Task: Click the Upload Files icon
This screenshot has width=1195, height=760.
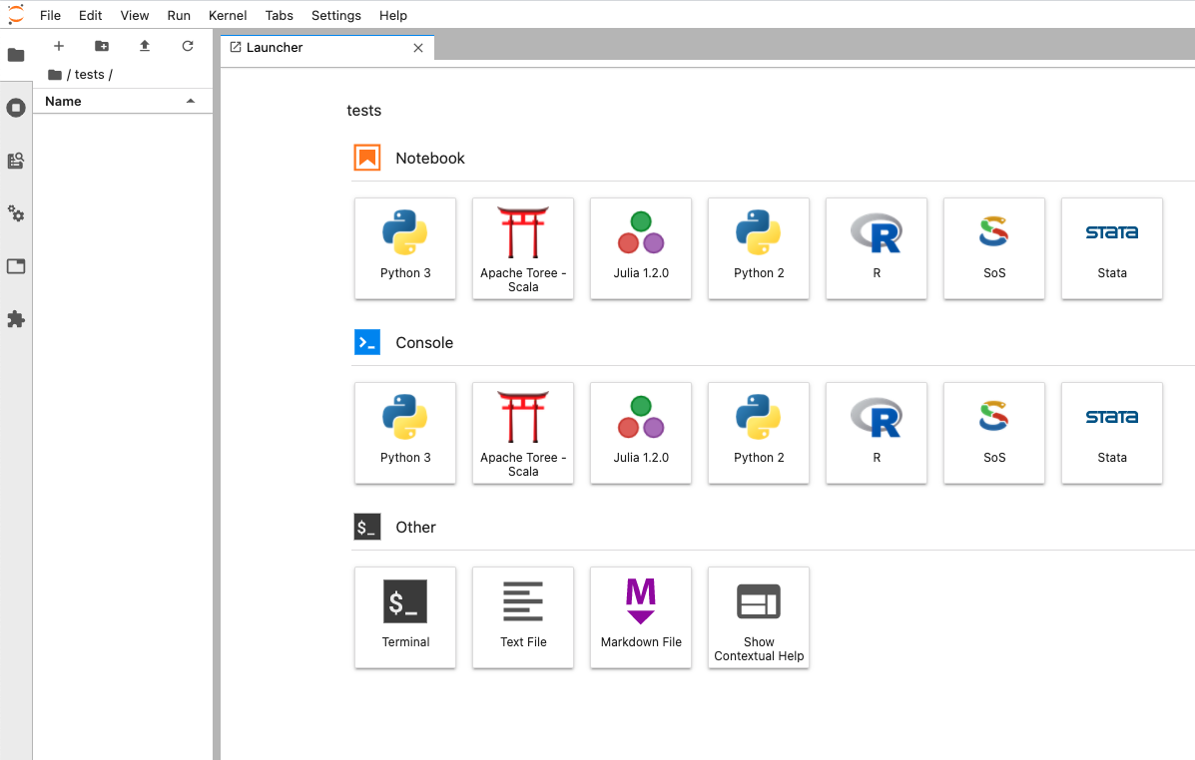Action: (x=145, y=46)
